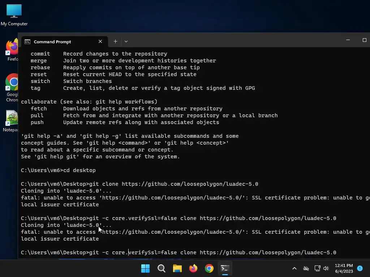
Task: Click the 'switch' command row
Action: (71, 81)
